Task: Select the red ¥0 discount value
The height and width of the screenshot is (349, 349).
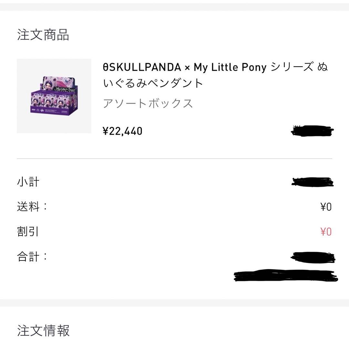Action: (x=326, y=232)
